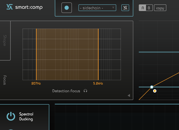Viewport: 179px width, 130px height.
Task: Select the orange dot on the compression curve
Action: click(x=155, y=91)
